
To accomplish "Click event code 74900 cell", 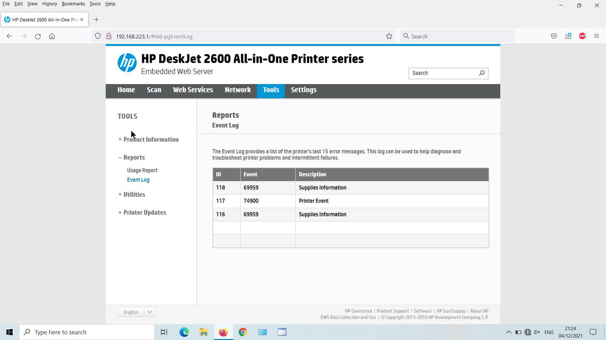I will click(268, 201).
